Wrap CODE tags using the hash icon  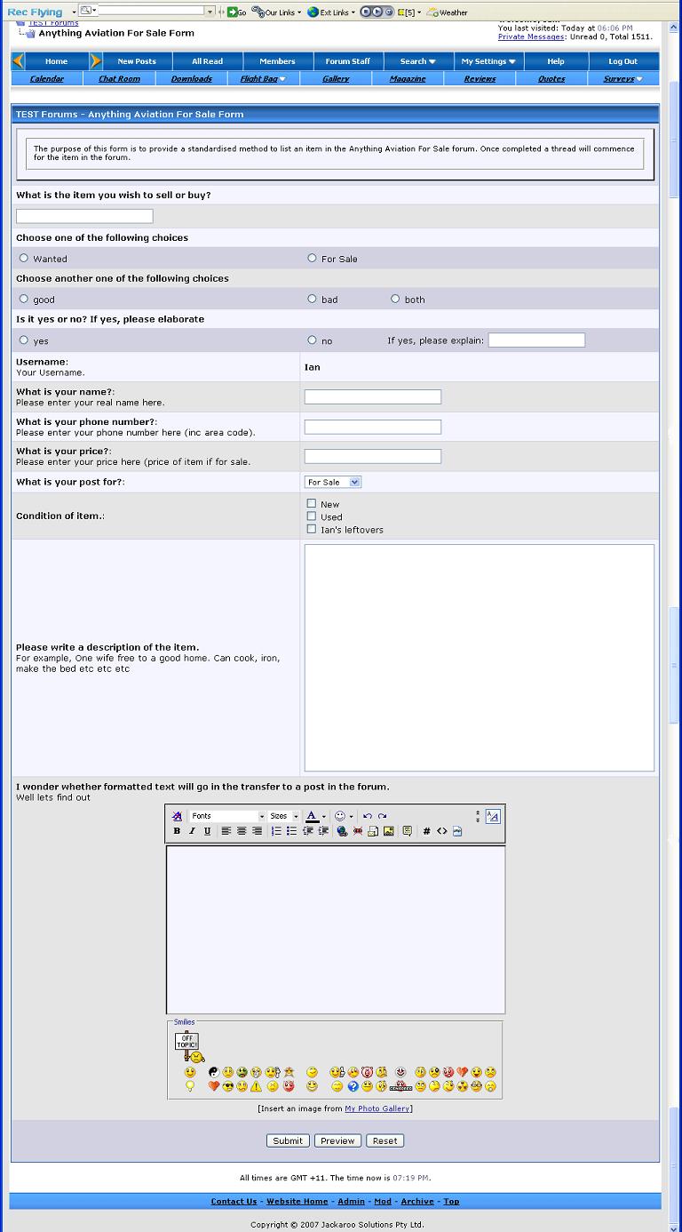click(x=426, y=831)
